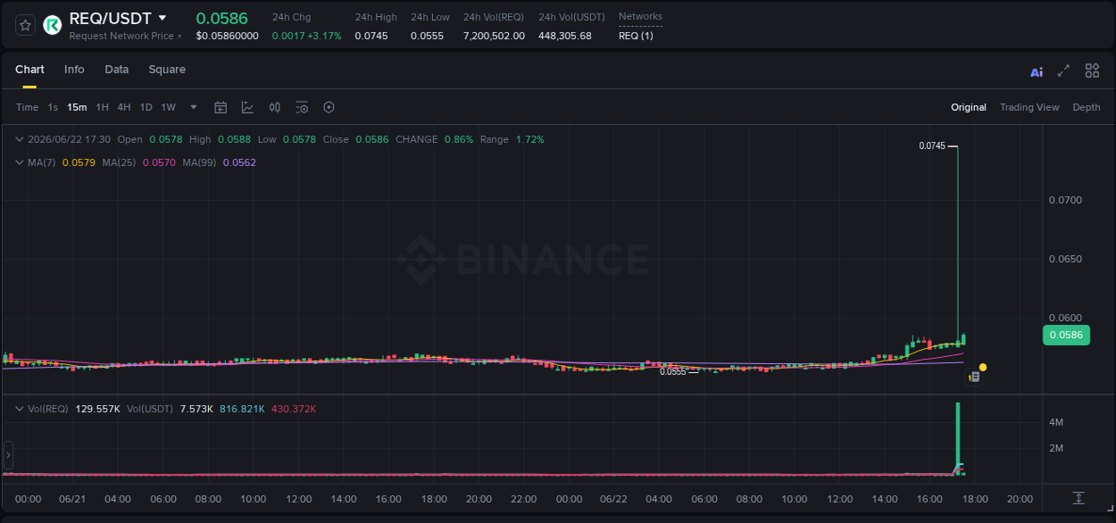Screen dimensions: 1116x523
Task: Switch to the Depth chart
Action: pyautogui.click(x=1087, y=107)
